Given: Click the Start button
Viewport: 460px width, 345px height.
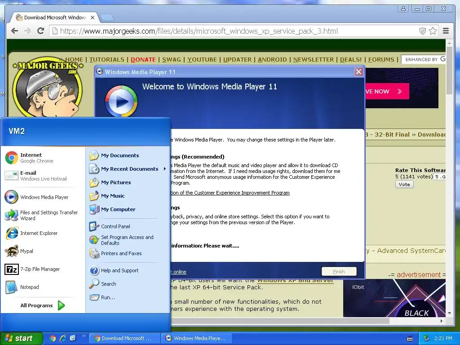Looking at the screenshot, I should pos(21,338).
